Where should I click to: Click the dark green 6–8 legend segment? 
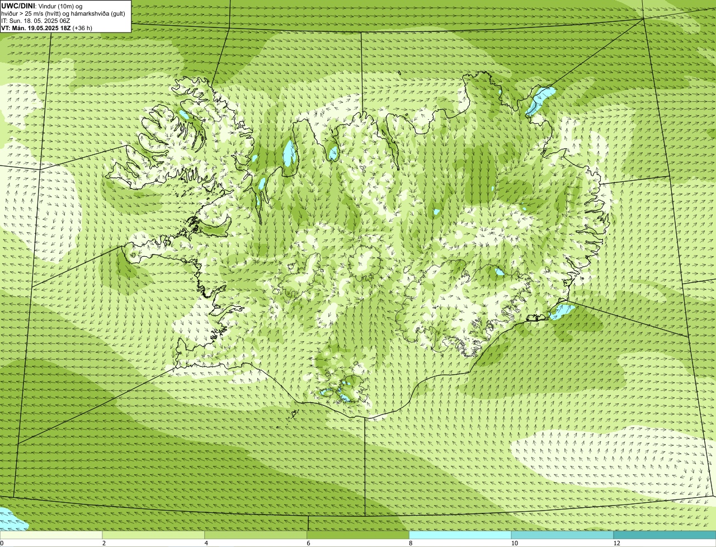pyautogui.click(x=358, y=535)
